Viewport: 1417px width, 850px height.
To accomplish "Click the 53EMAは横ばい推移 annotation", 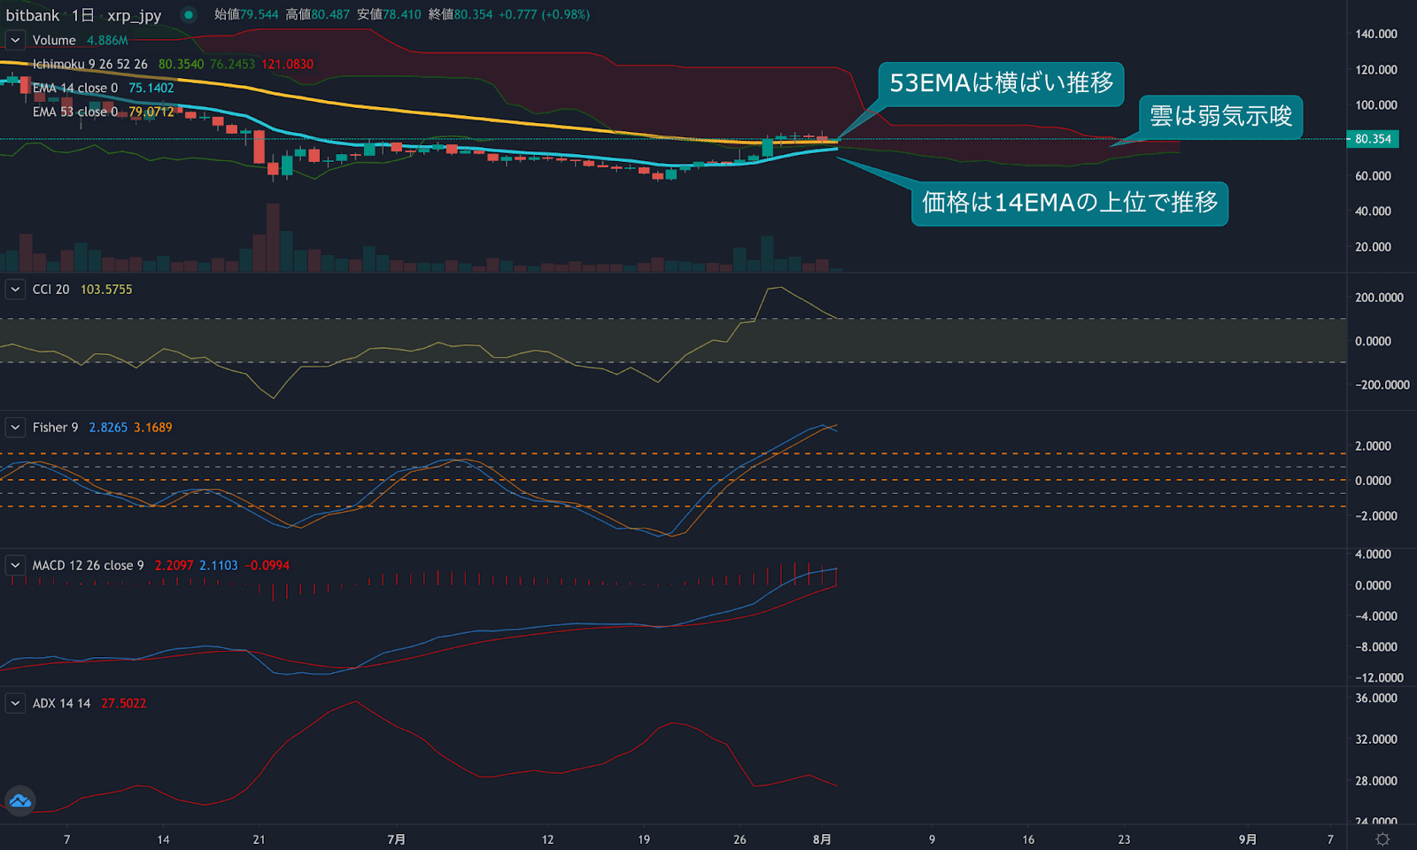I will click(1004, 84).
